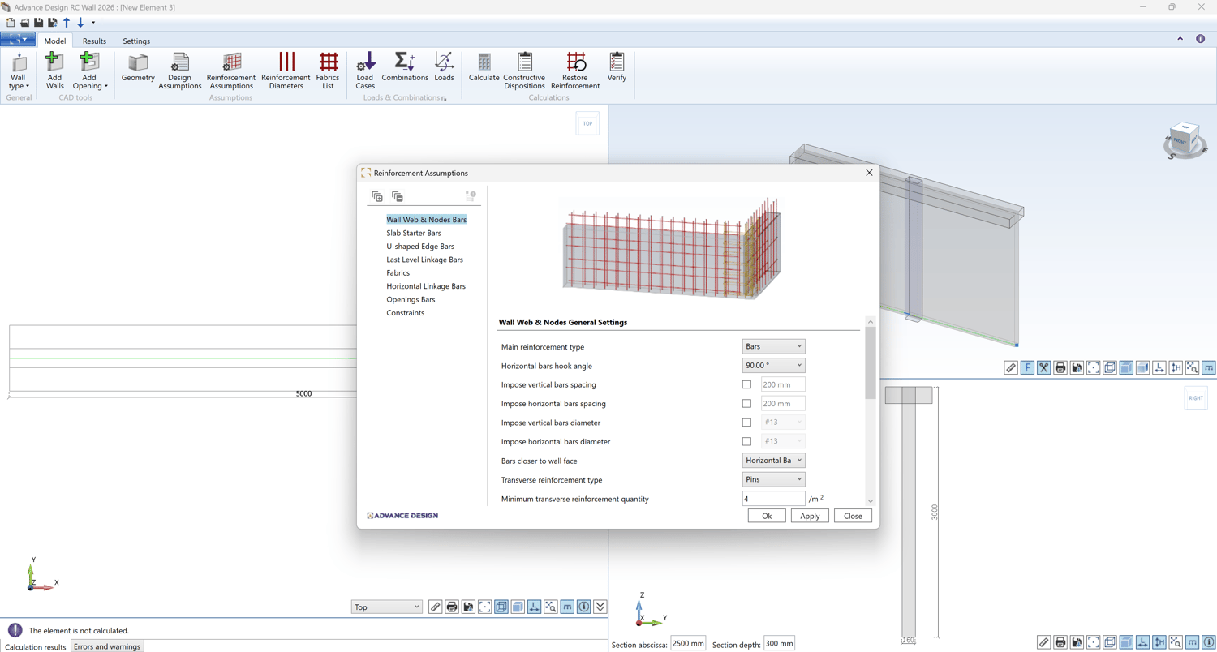This screenshot has width=1217, height=652.
Task: Click the collapse all icon in dialog
Action: coord(398,196)
